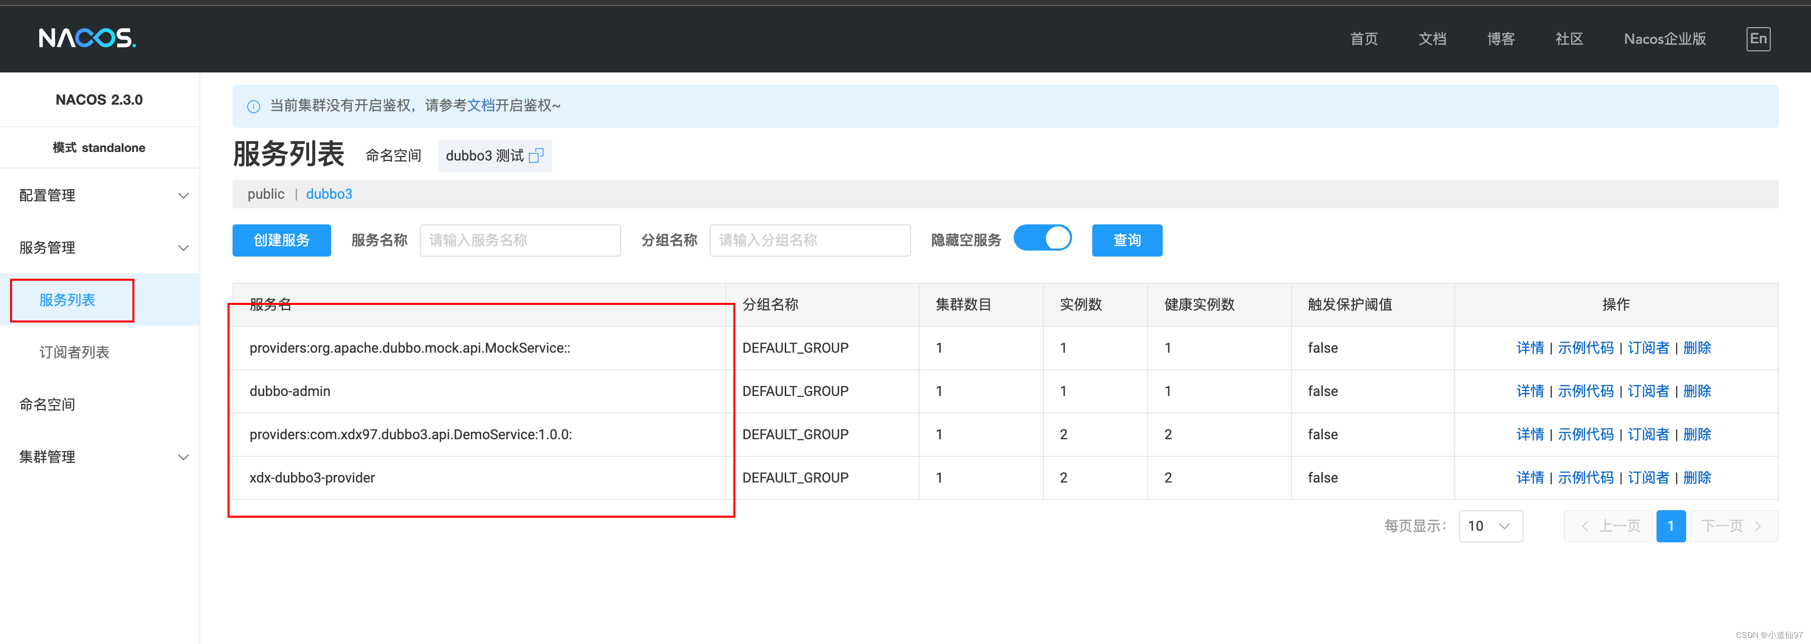Click DEFAULT_GROUP cell in dubbo-admin row
Image resolution: width=1811 pixels, height=644 pixels.
(x=795, y=391)
